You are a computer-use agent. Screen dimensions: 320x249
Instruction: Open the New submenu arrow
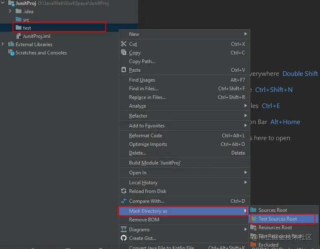coord(245,34)
